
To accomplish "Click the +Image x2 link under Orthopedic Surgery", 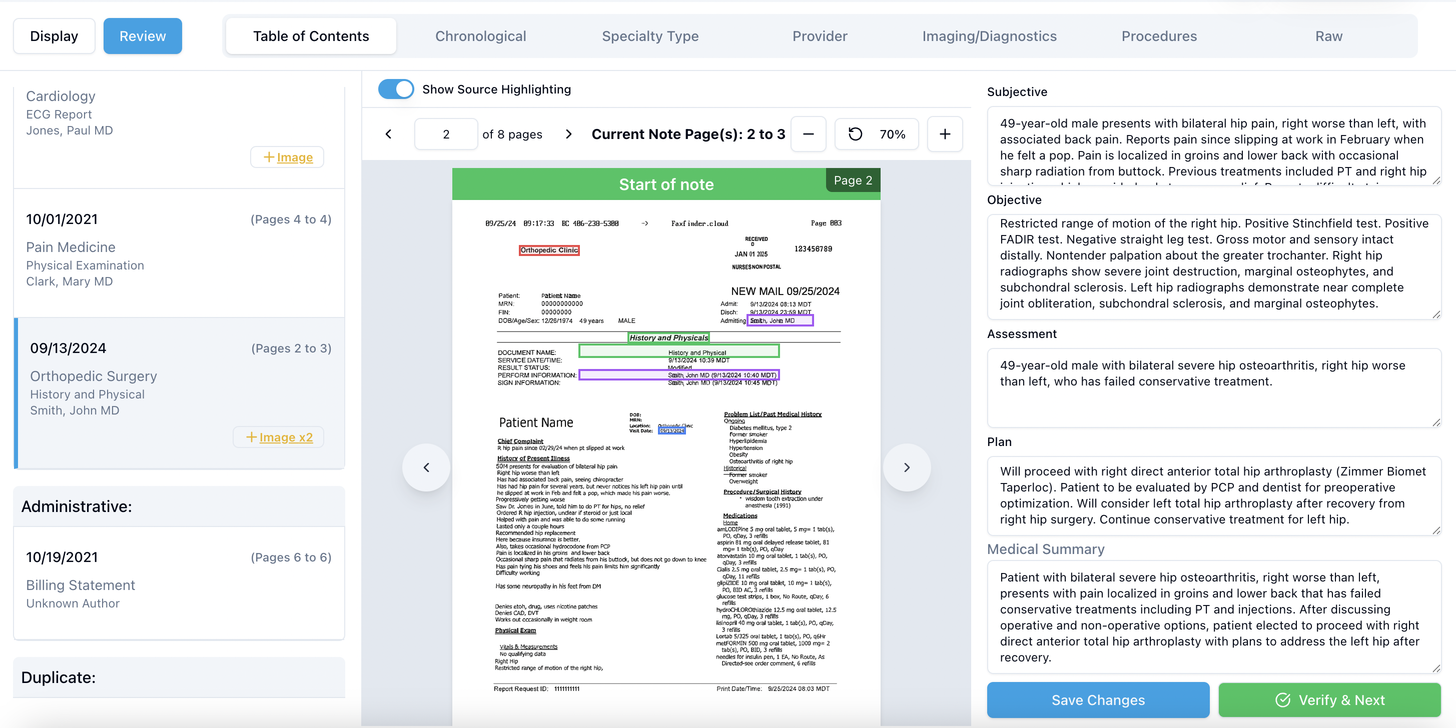I will click(279, 437).
